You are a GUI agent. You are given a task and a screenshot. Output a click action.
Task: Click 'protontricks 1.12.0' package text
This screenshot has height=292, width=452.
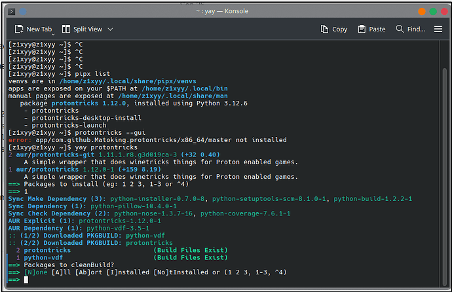coord(89,103)
